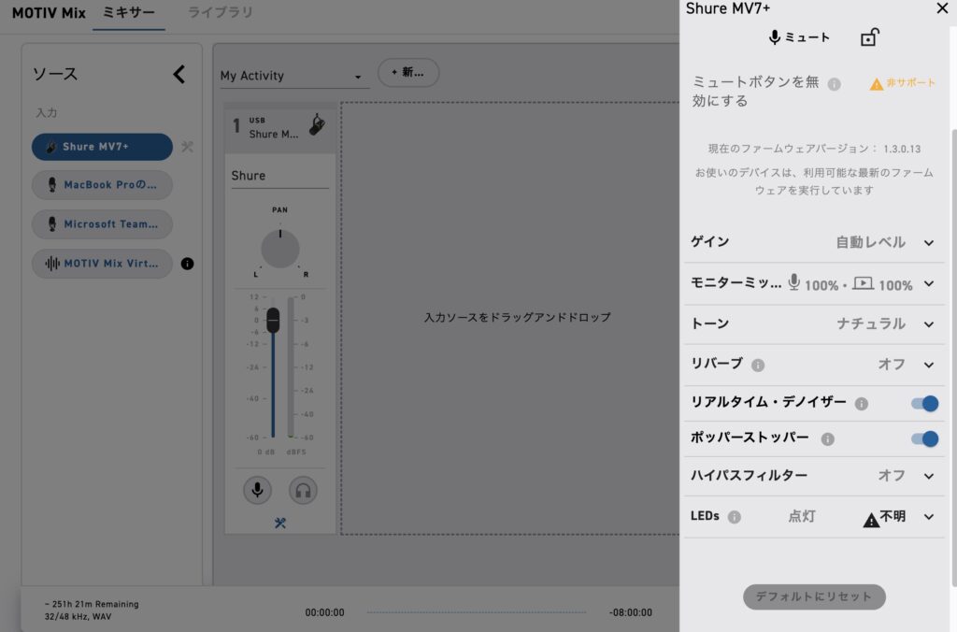Click the wrench icon beside Shure MV7+ source
Screen dimensions: 957x632
pyautogui.click(x=187, y=147)
